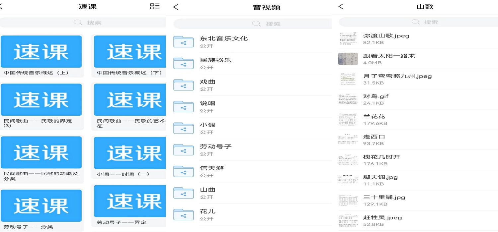The image size is (498, 232).
Task: Open the 弥渡山歌.jpeg file
Action: [x=386, y=36]
